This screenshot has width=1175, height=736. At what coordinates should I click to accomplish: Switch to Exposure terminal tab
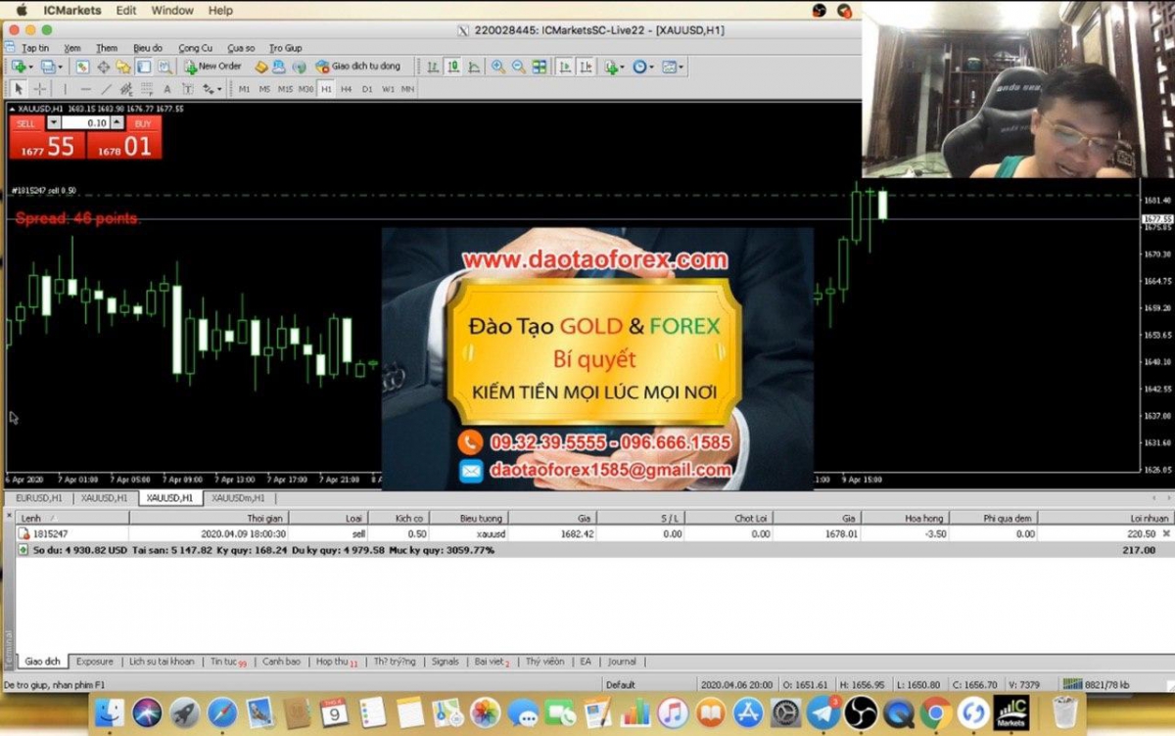tap(95, 662)
